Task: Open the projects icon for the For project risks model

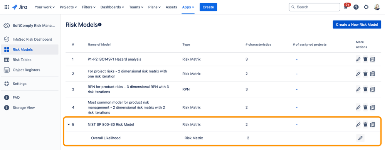Action: [x=373, y=74]
